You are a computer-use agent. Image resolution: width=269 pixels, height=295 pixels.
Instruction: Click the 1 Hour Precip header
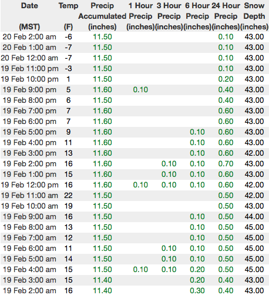[x=140, y=16]
